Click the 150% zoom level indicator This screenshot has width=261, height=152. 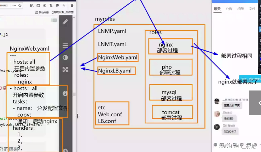click(3, 6)
